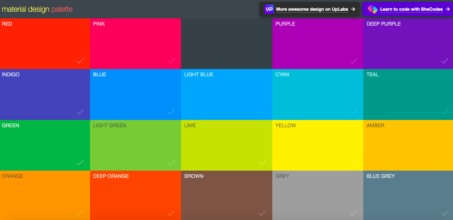The width and height of the screenshot is (453, 220).
Task: Choose the Green color tile
Action: coord(45,145)
